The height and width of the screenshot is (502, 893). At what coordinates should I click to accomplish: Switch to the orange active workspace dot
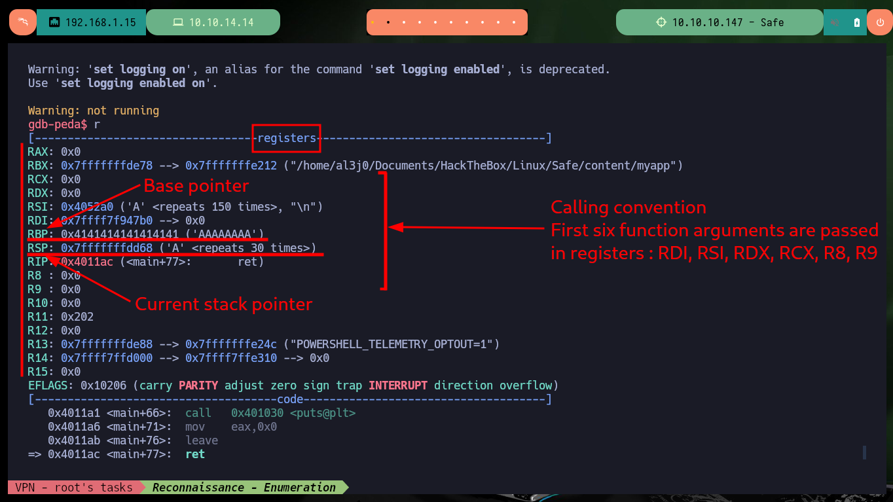click(373, 22)
